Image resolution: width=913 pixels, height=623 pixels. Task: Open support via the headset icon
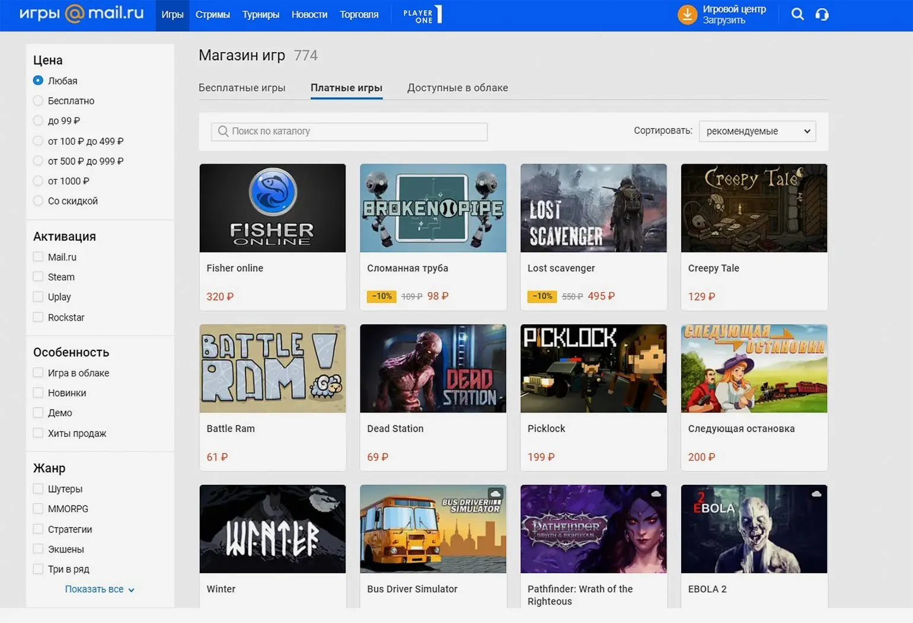pos(822,14)
